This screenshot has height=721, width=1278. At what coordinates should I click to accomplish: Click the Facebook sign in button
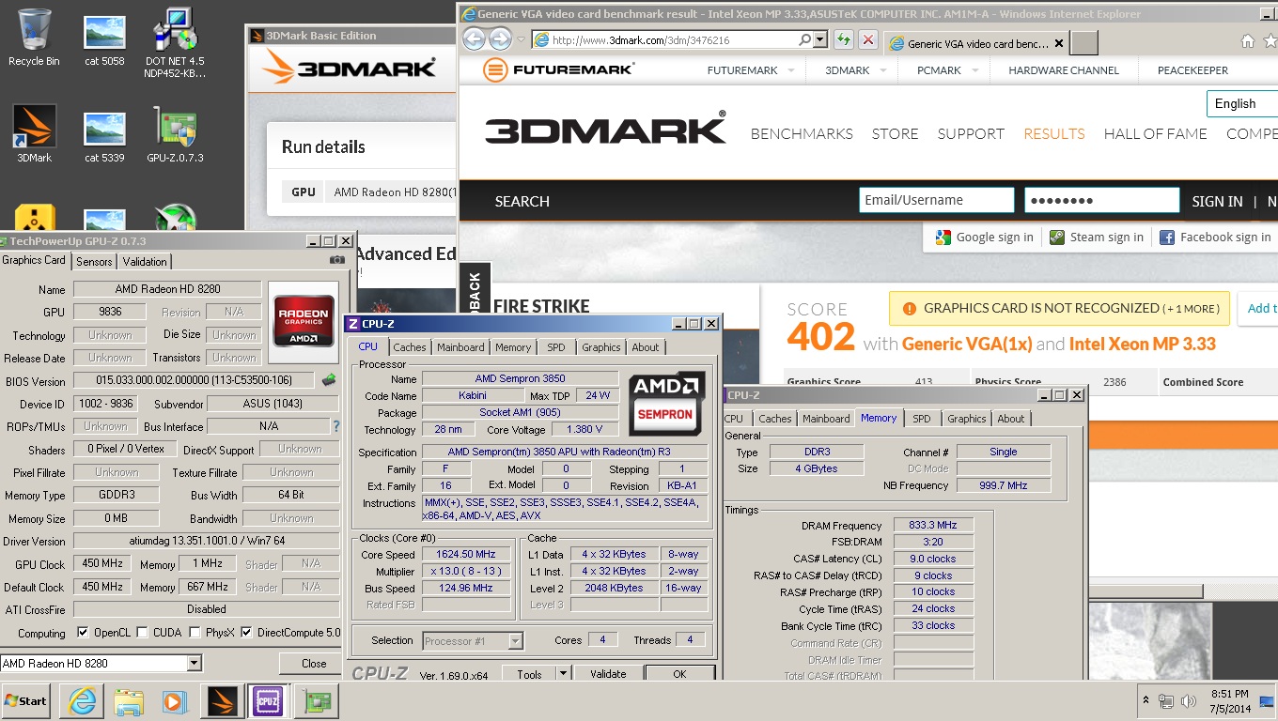point(1214,238)
